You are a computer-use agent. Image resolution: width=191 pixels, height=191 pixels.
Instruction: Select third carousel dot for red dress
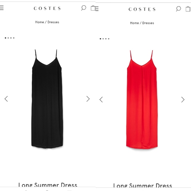106,39
